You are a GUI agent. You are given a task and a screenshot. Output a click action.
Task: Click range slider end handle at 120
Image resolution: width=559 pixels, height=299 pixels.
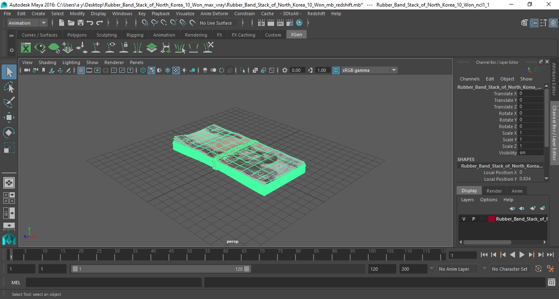point(247,269)
